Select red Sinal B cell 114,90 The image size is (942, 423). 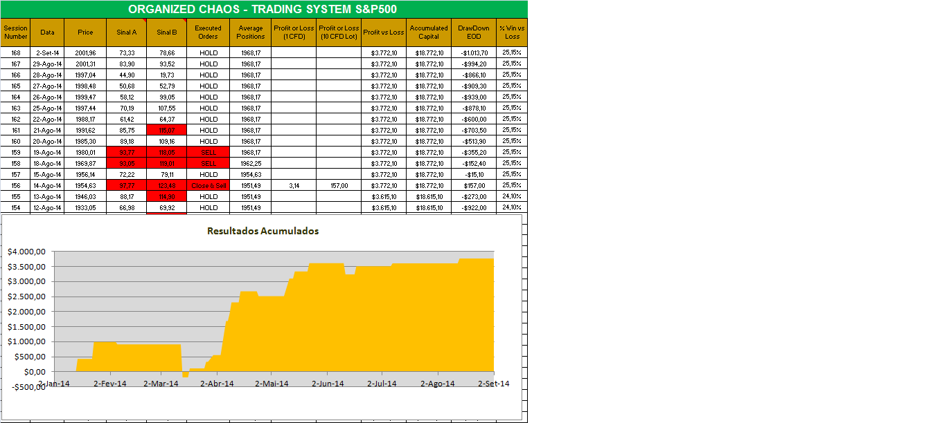point(167,196)
